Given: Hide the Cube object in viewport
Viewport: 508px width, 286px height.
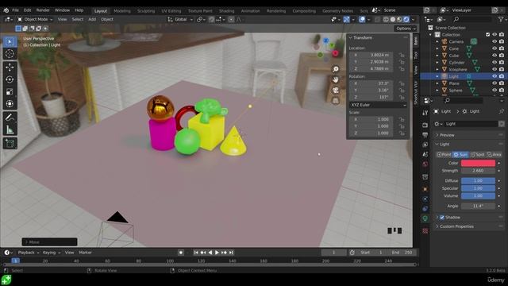Looking at the screenshot, I should [495, 56].
